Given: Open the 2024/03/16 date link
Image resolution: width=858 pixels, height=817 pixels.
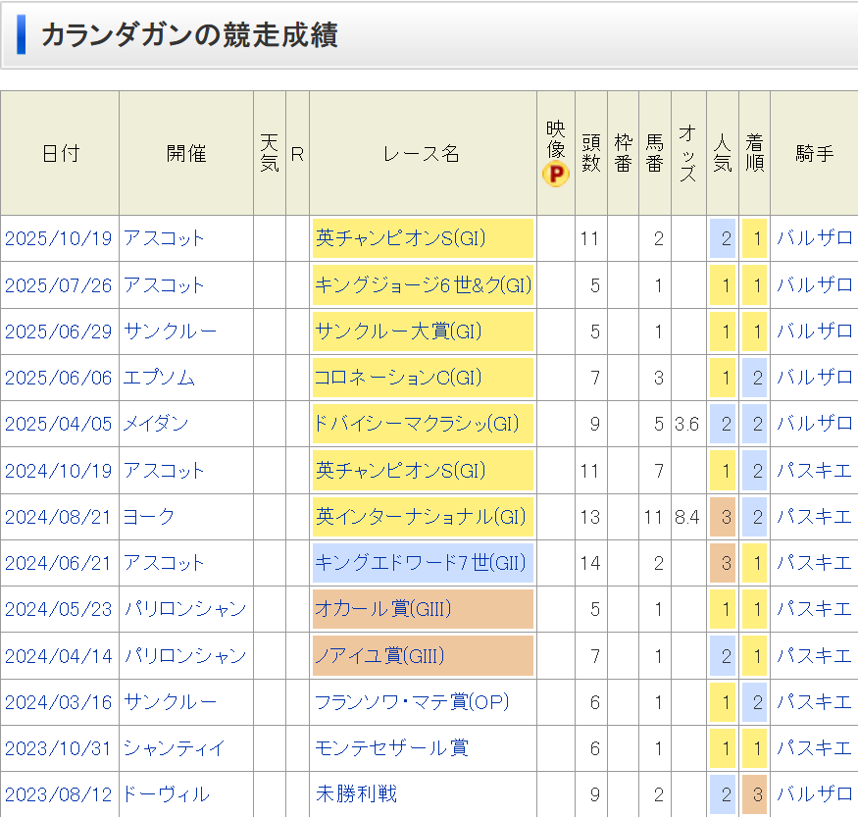Looking at the screenshot, I should (58, 702).
